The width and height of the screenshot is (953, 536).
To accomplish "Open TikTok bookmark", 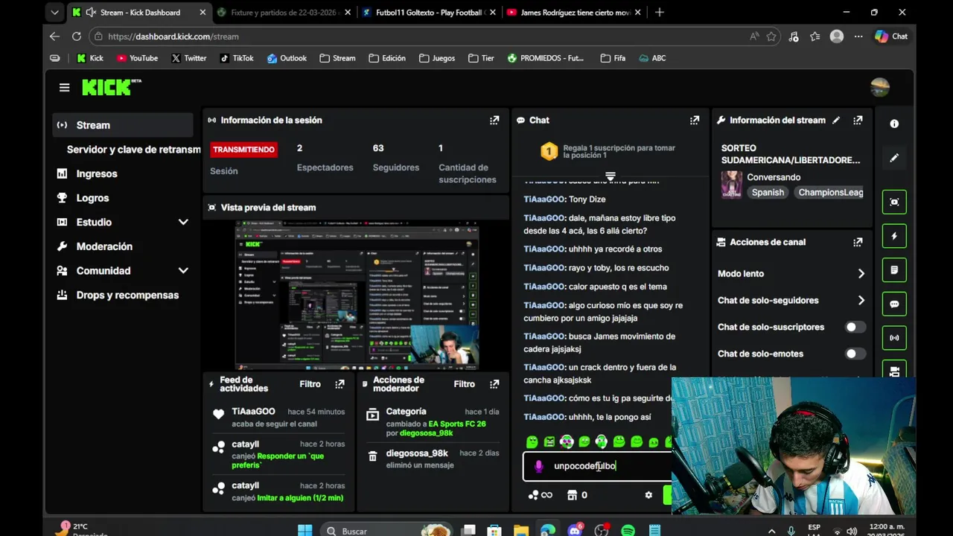I will coord(236,58).
